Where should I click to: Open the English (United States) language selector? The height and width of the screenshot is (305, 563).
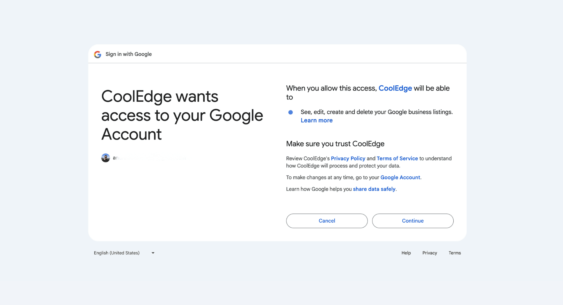(117, 253)
